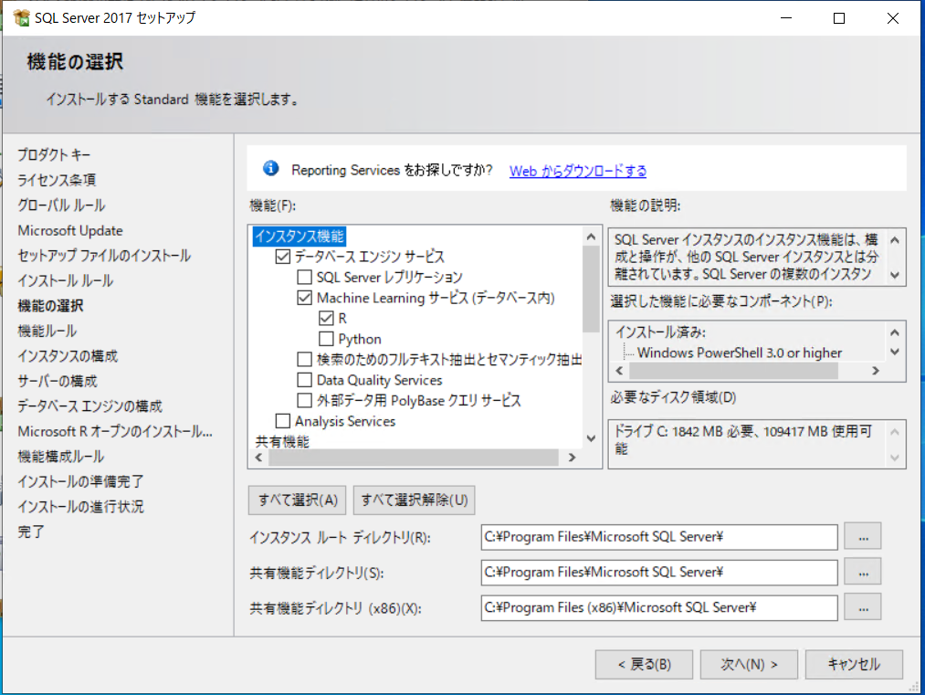Click feature list scroll up arrow
The image size is (925, 695).
(591, 237)
